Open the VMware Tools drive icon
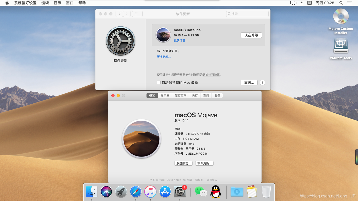Image resolution: width=358 pixels, height=201 pixels. coord(341,46)
